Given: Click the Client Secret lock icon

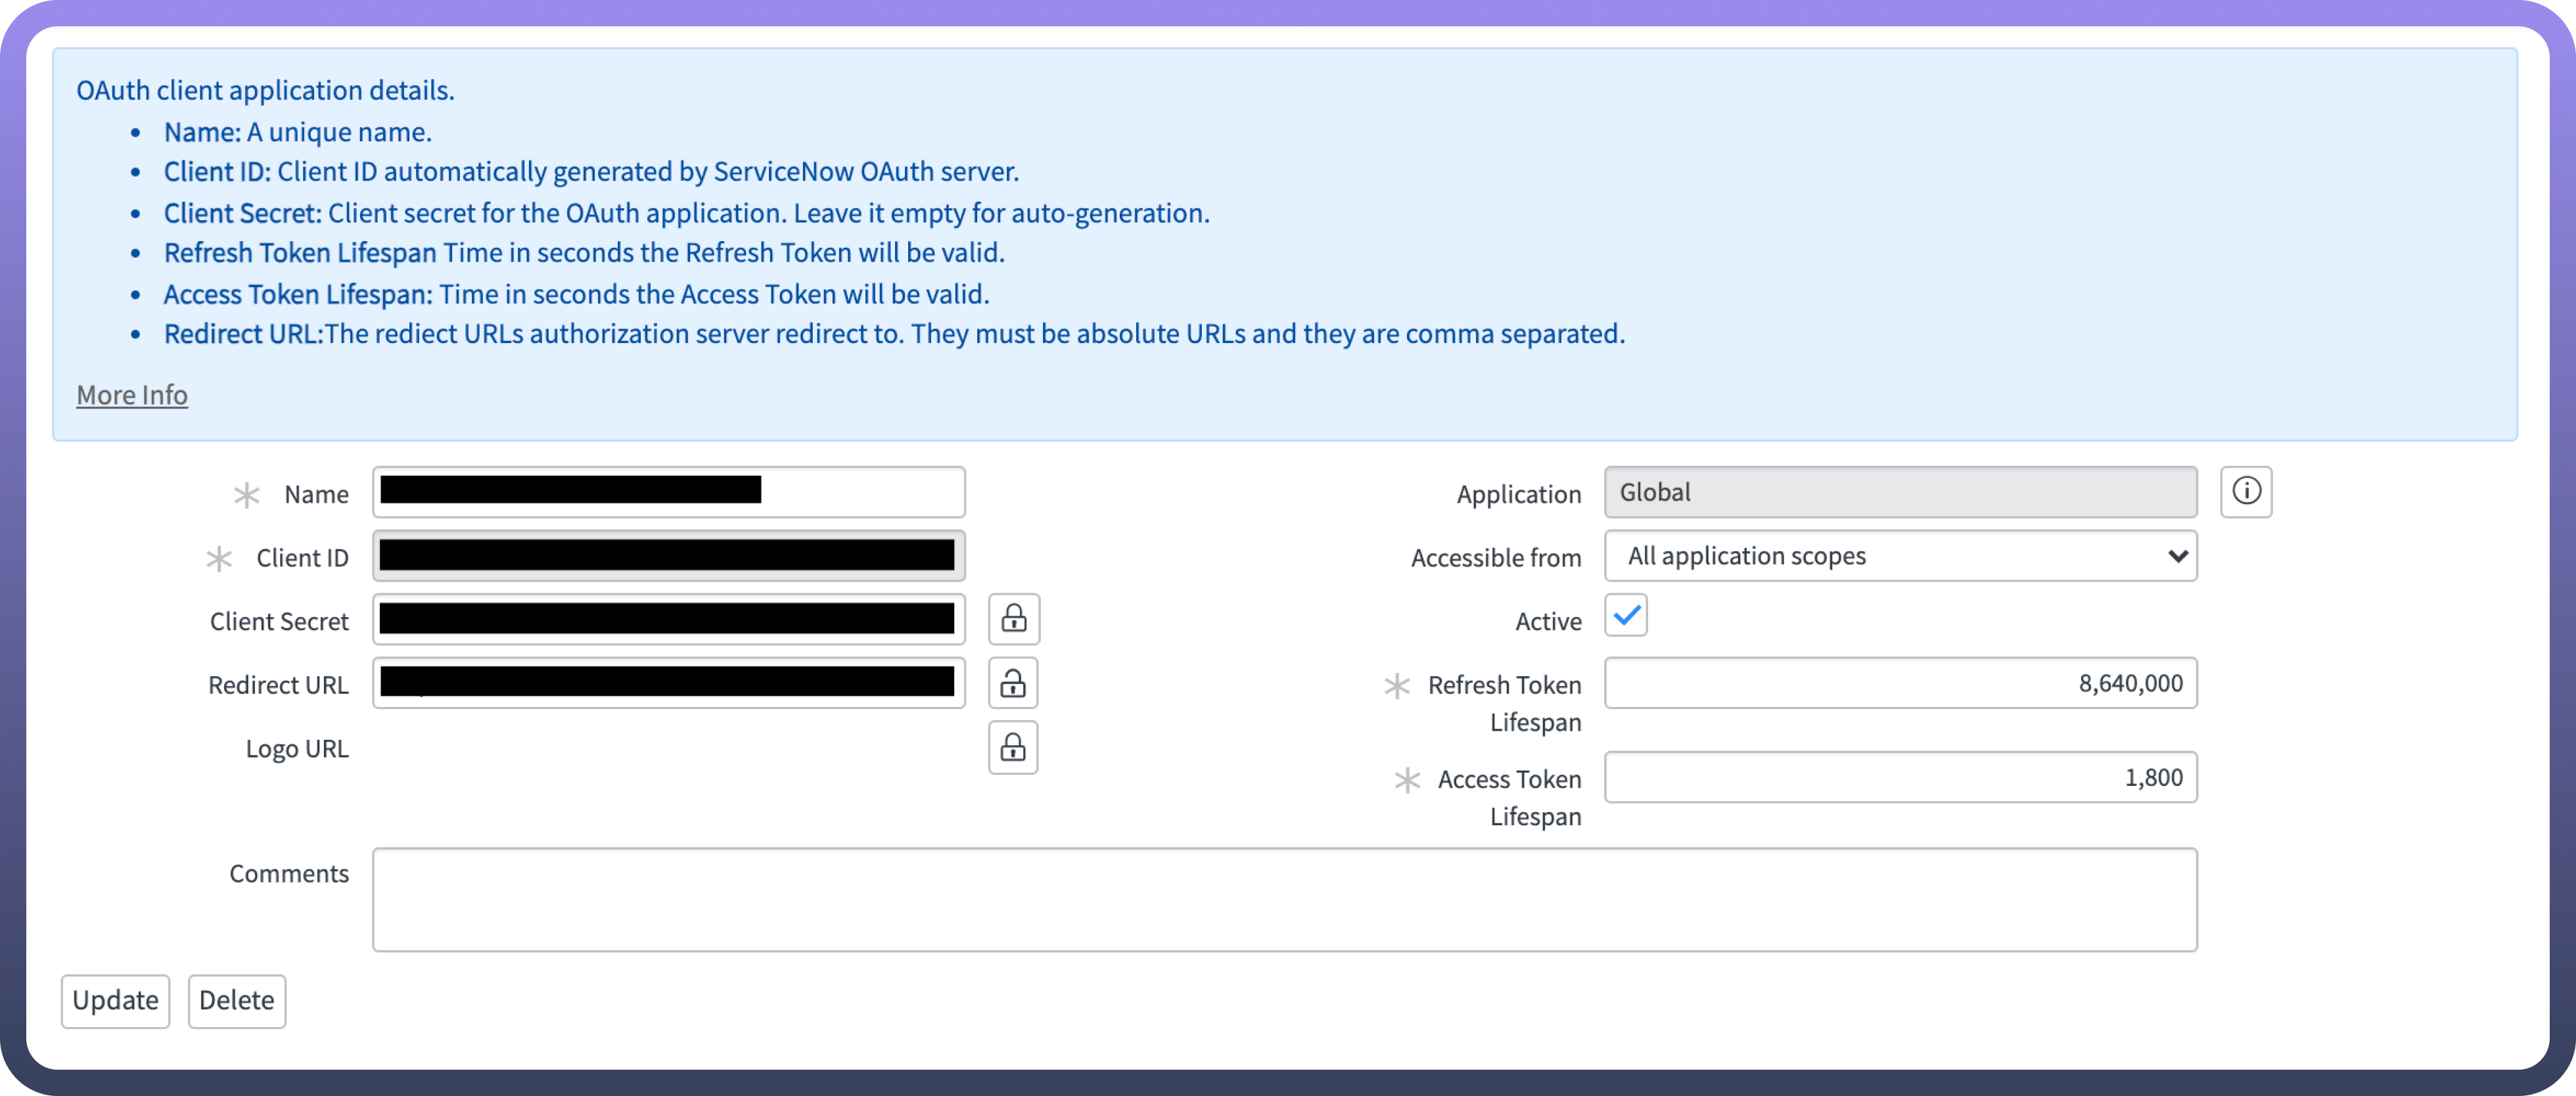Looking at the screenshot, I should 1013,619.
